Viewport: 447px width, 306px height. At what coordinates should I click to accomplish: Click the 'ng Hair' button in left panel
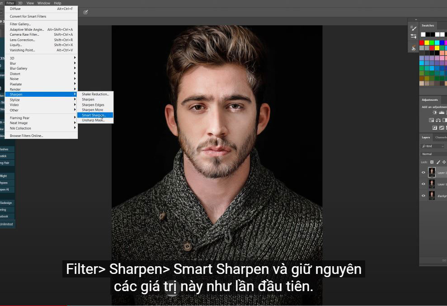[6, 163]
